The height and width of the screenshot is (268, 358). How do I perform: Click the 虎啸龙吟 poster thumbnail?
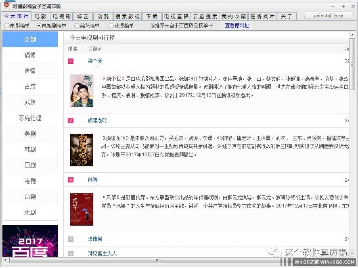click(x=82, y=150)
